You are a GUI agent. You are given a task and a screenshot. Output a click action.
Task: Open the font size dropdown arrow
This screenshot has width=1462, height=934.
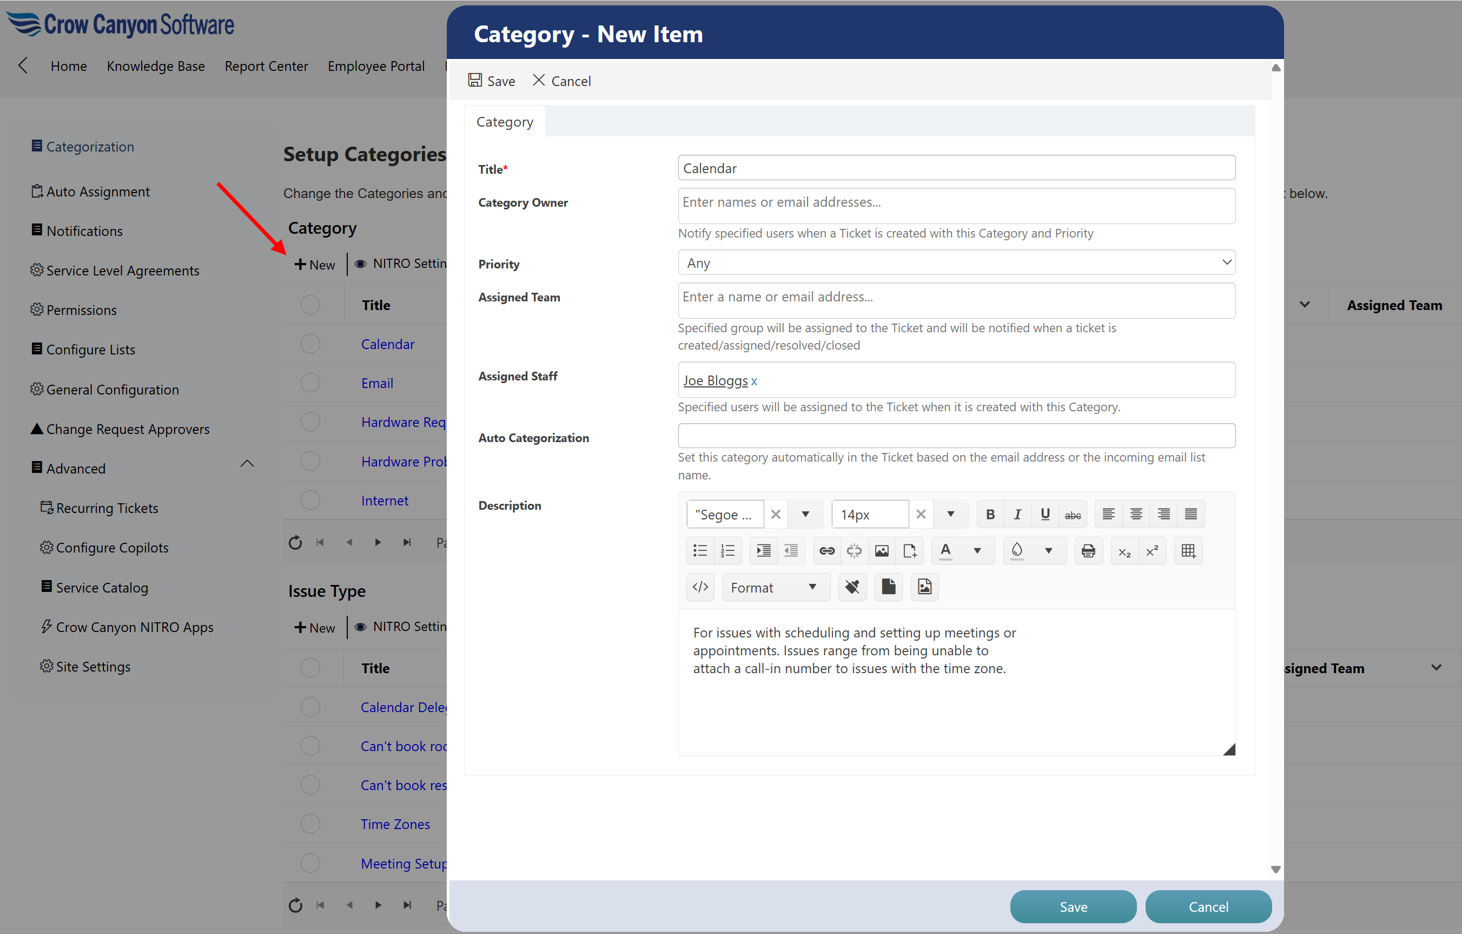pyautogui.click(x=950, y=515)
